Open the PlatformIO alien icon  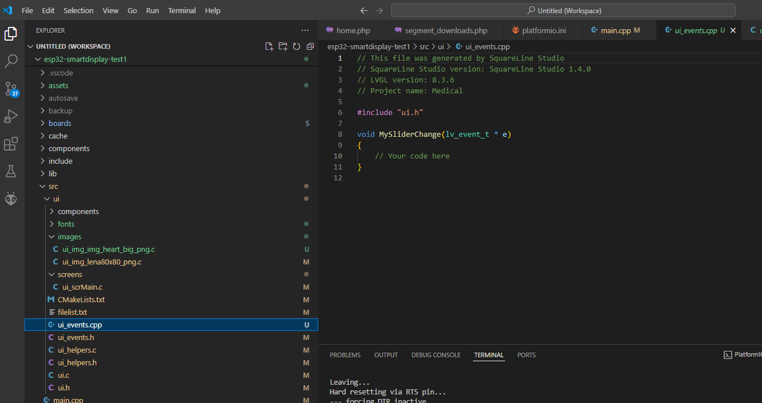pyautogui.click(x=11, y=199)
